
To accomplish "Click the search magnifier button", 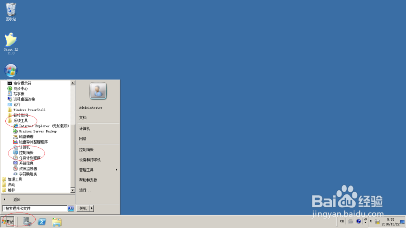I will 71,209.
